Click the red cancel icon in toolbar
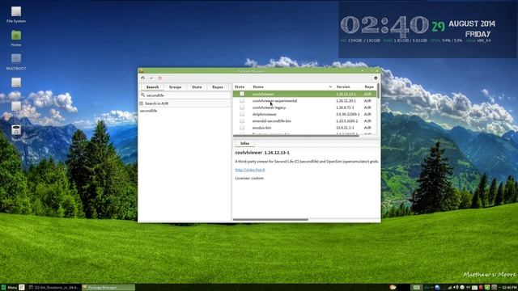518x291 pixels. click(160, 78)
